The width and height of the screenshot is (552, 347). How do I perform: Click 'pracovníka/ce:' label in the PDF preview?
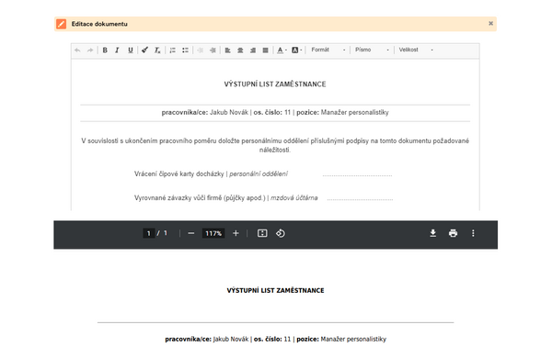188,340
